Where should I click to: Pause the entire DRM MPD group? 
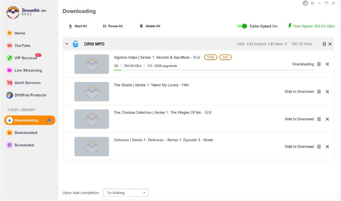point(324,44)
